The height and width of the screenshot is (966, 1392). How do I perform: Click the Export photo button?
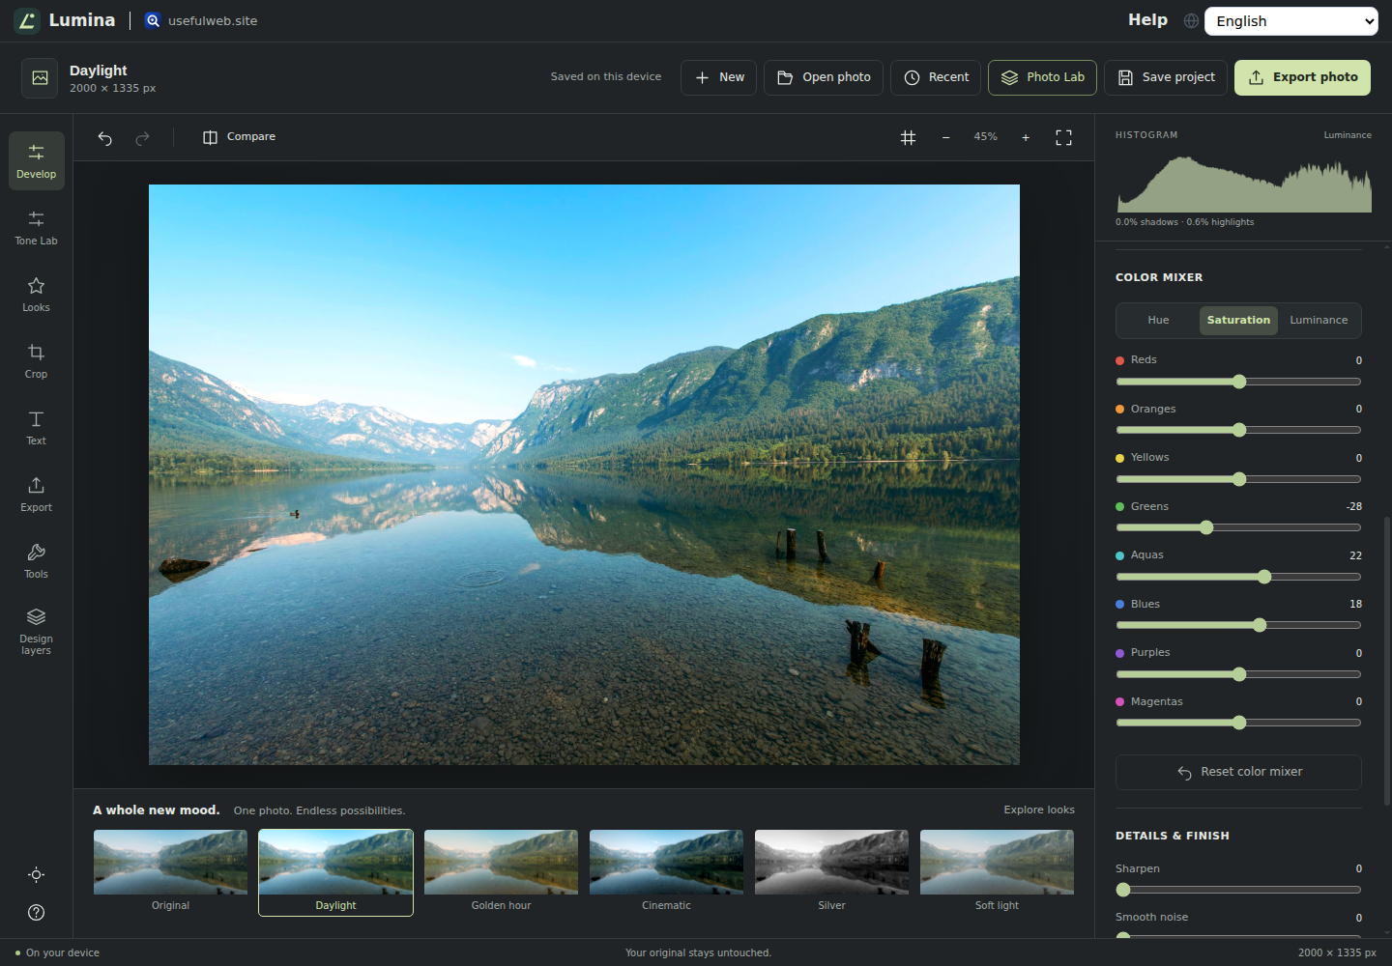coord(1302,77)
